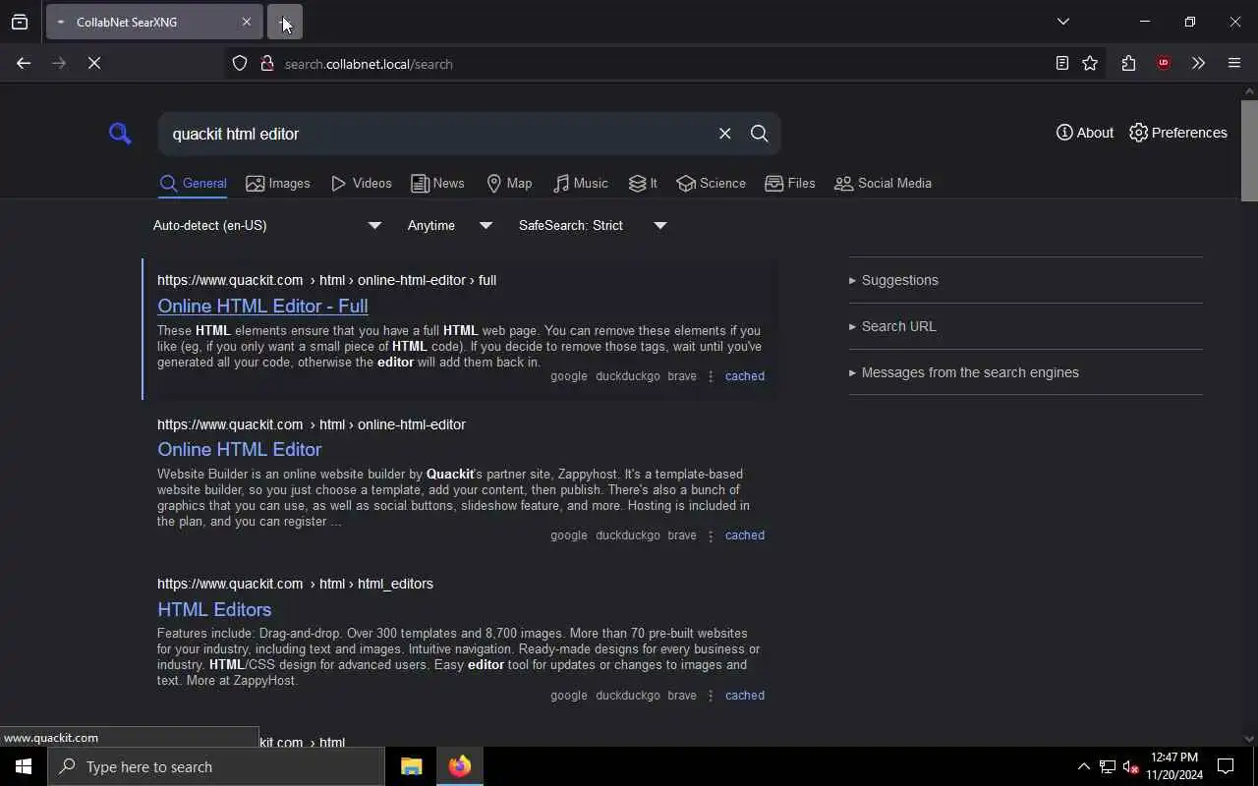Open more options for Online HTML Editor result

point(711,535)
